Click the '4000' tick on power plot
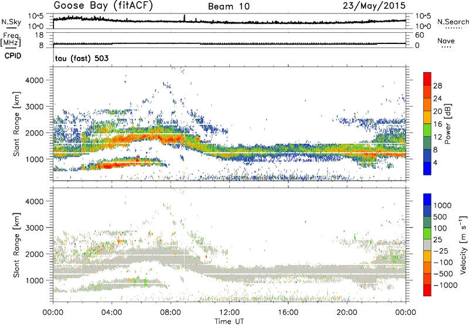The height and width of the screenshot is (325, 469). pyautogui.click(x=35, y=80)
